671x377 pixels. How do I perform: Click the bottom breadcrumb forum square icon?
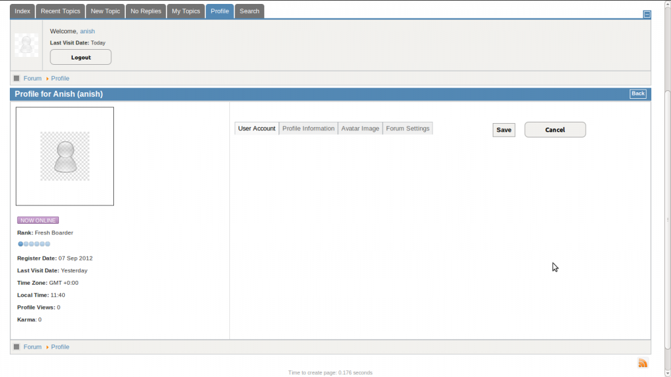tap(16, 347)
